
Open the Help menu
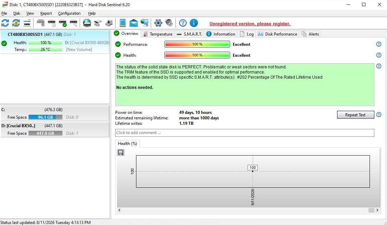tap(92, 13)
